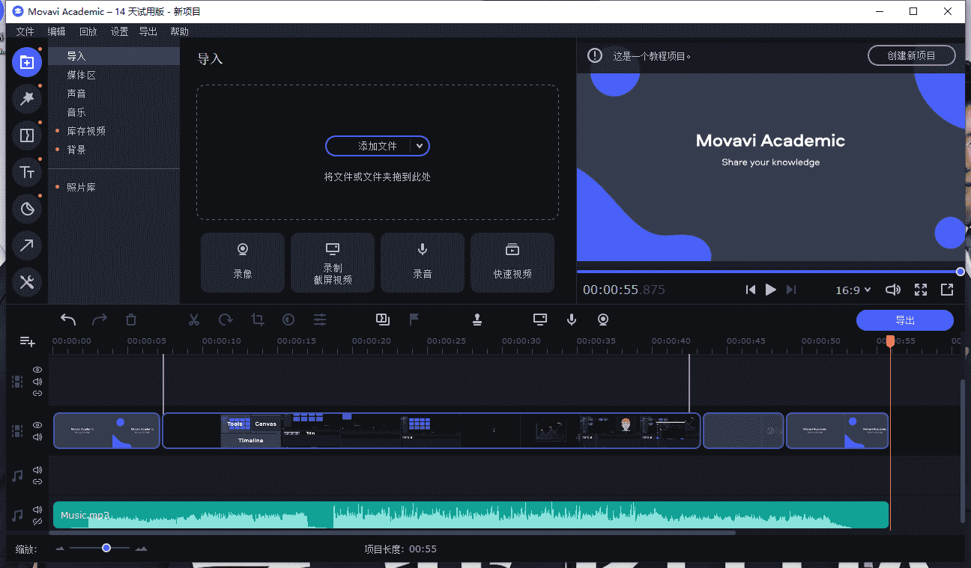Image resolution: width=971 pixels, height=568 pixels.
Task: Click the info icon beside the tutorial notice
Action: (595, 55)
